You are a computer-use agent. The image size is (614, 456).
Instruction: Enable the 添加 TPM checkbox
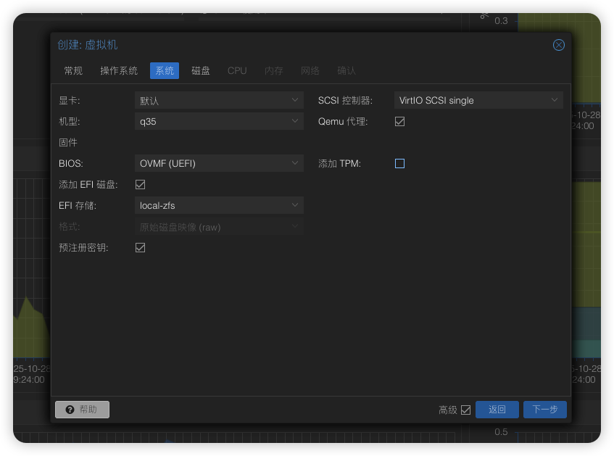pyautogui.click(x=399, y=163)
